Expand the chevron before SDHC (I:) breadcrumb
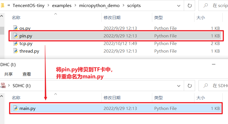 (9, 85)
